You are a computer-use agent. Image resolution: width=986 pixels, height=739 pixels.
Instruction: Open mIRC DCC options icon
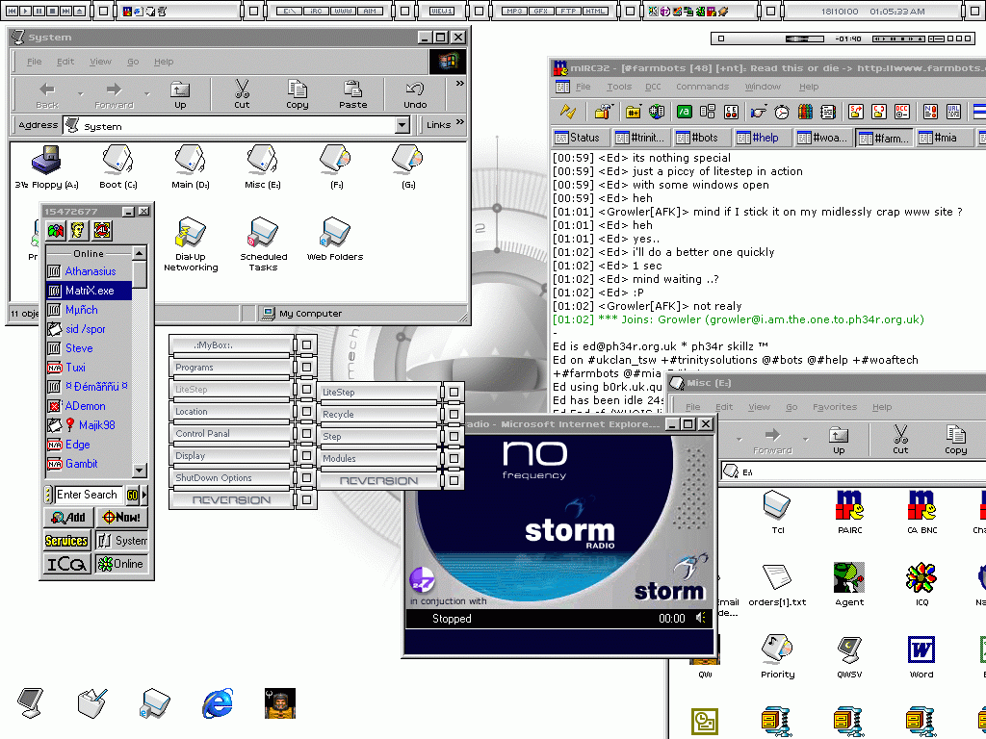[x=901, y=112]
